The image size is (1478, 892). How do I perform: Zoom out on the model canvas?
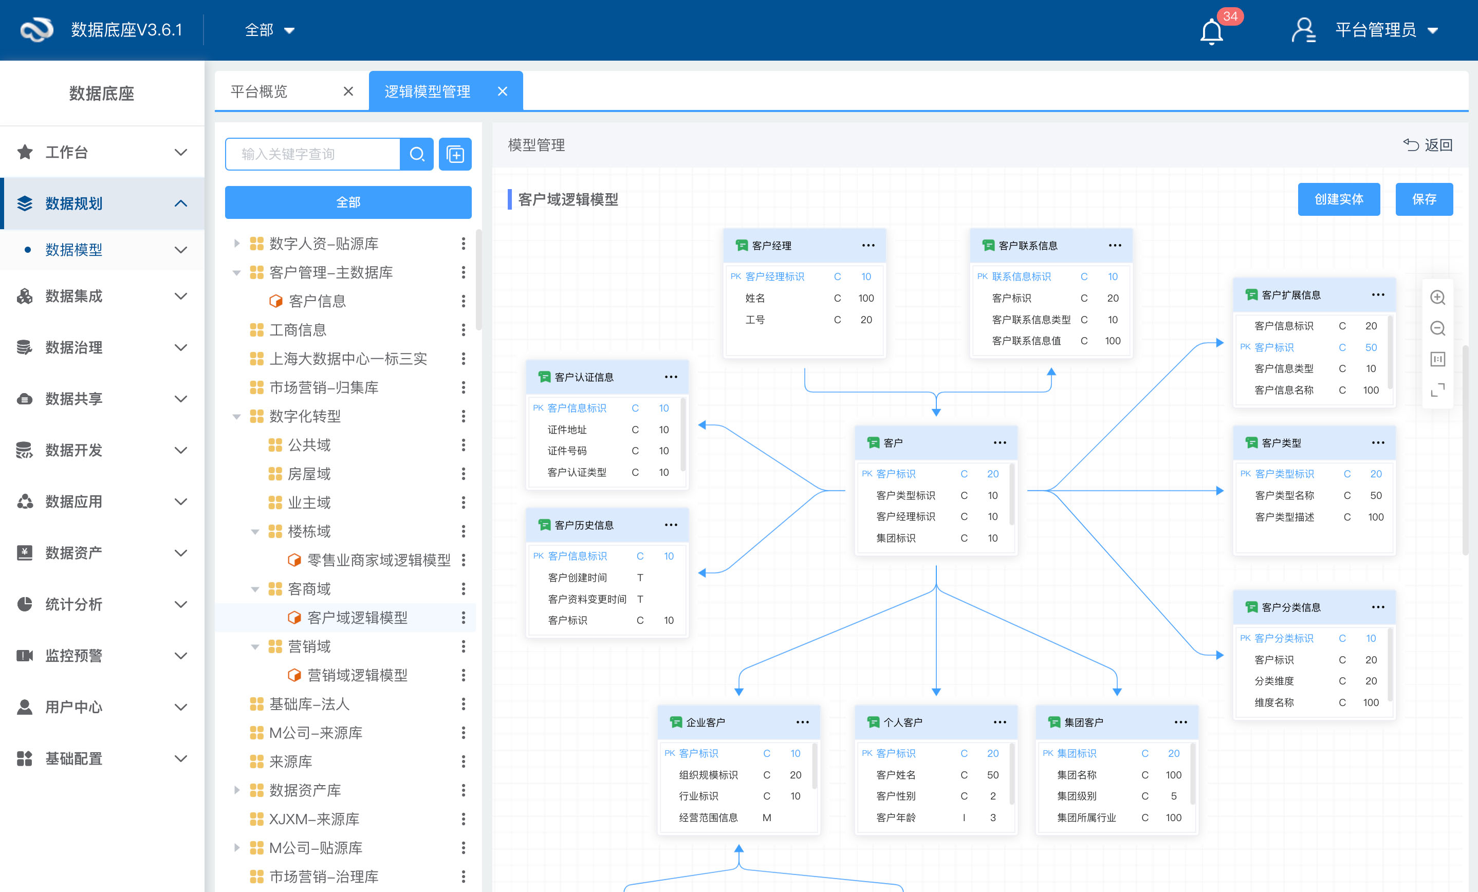tap(1437, 328)
